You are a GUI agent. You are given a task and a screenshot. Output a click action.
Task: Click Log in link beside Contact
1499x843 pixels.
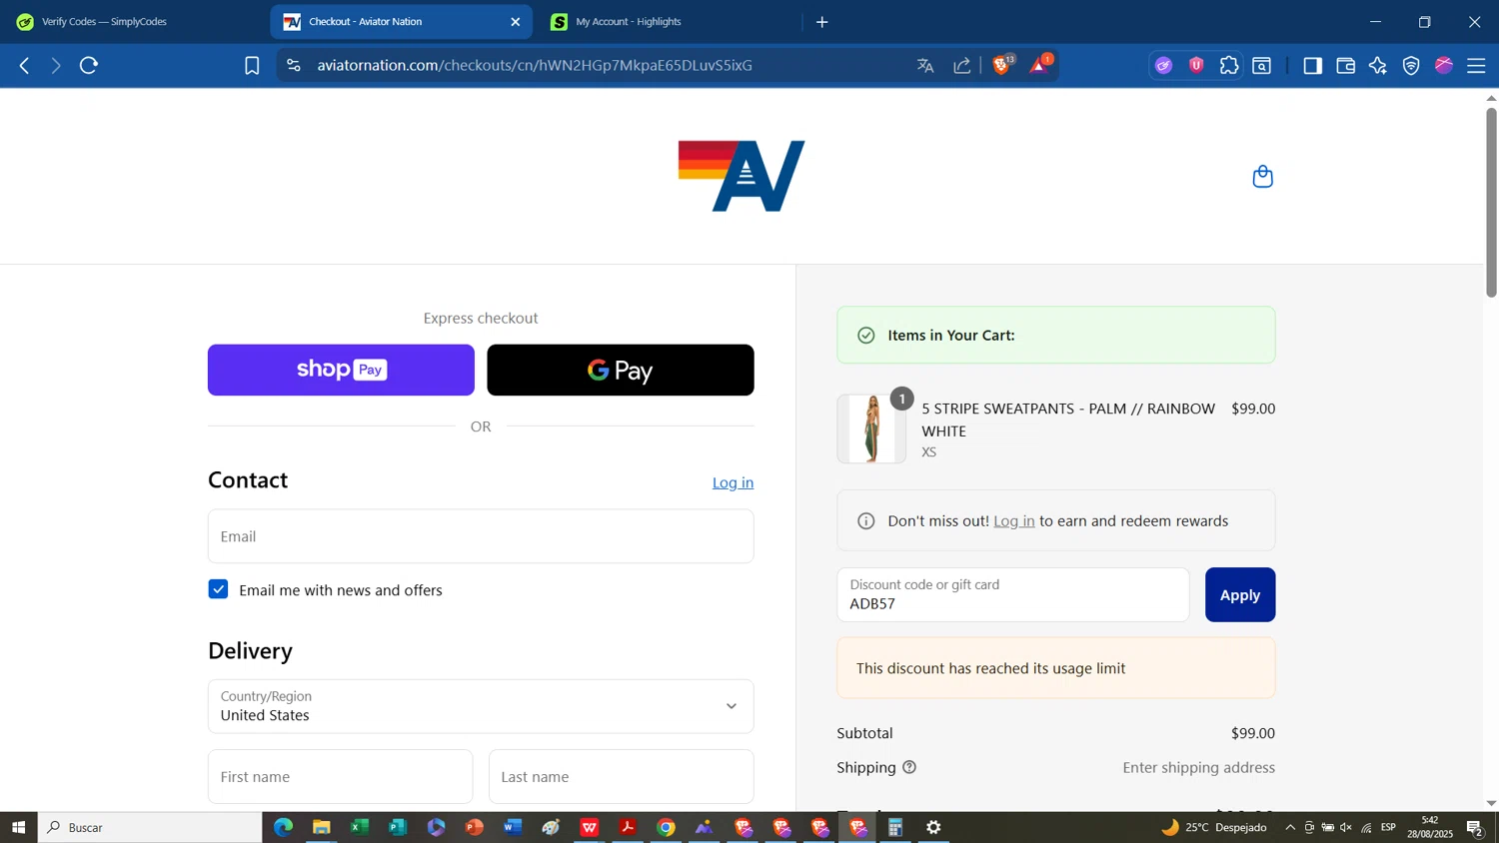tap(733, 482)
